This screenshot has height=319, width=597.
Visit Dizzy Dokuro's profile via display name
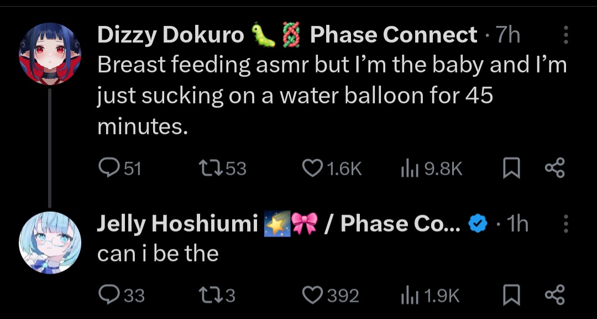tap(170, 35)
